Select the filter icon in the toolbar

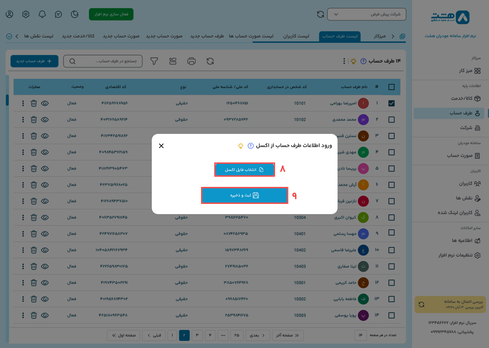154,61
